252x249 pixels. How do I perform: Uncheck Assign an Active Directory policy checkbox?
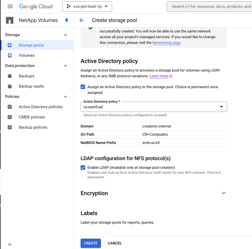[x=83, y=87]
